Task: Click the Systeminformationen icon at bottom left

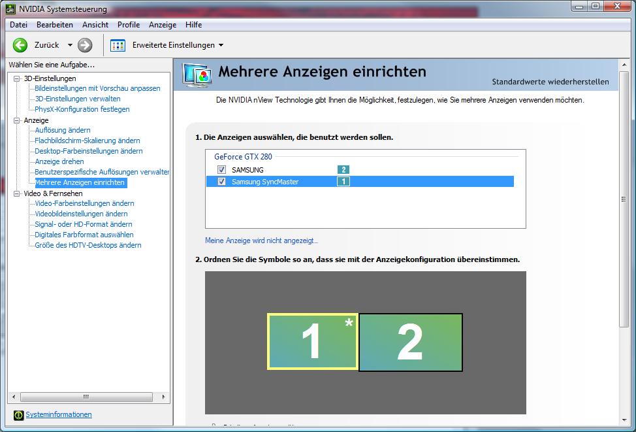Action: point(19,415)
